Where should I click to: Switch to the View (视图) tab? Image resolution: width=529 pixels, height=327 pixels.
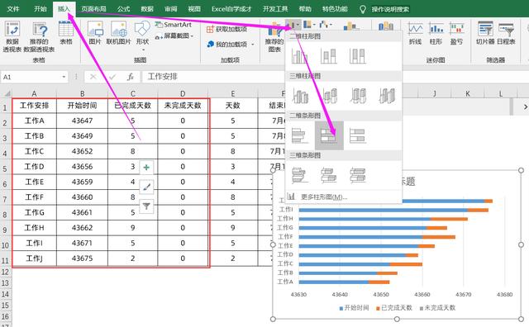click(x=194, y=9)
